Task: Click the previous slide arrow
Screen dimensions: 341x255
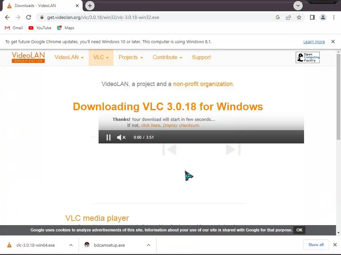Action: (x=170, y=149)
